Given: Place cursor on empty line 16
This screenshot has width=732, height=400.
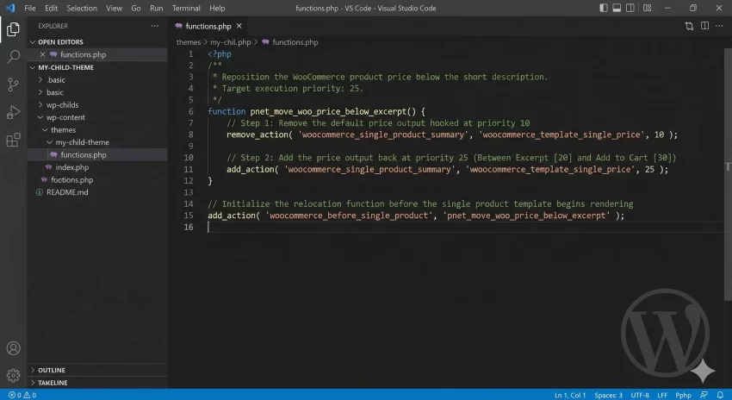Looking at the screenshot, I should [464, 227].
